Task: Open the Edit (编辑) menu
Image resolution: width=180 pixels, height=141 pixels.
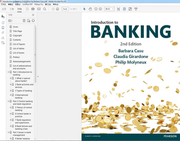Action: tap(10, 5)
